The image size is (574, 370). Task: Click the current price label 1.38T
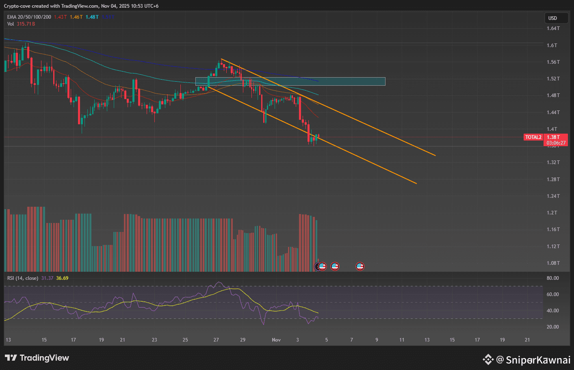coord(553,137)
